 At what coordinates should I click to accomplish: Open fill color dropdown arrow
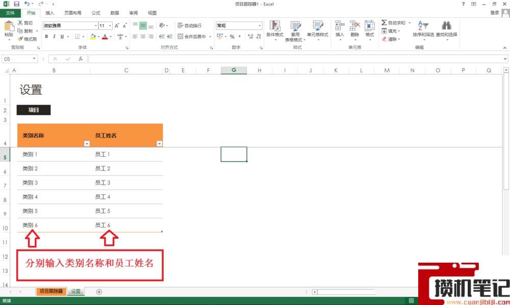pos(98,36)
